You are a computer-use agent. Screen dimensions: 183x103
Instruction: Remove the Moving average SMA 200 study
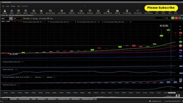130,22
